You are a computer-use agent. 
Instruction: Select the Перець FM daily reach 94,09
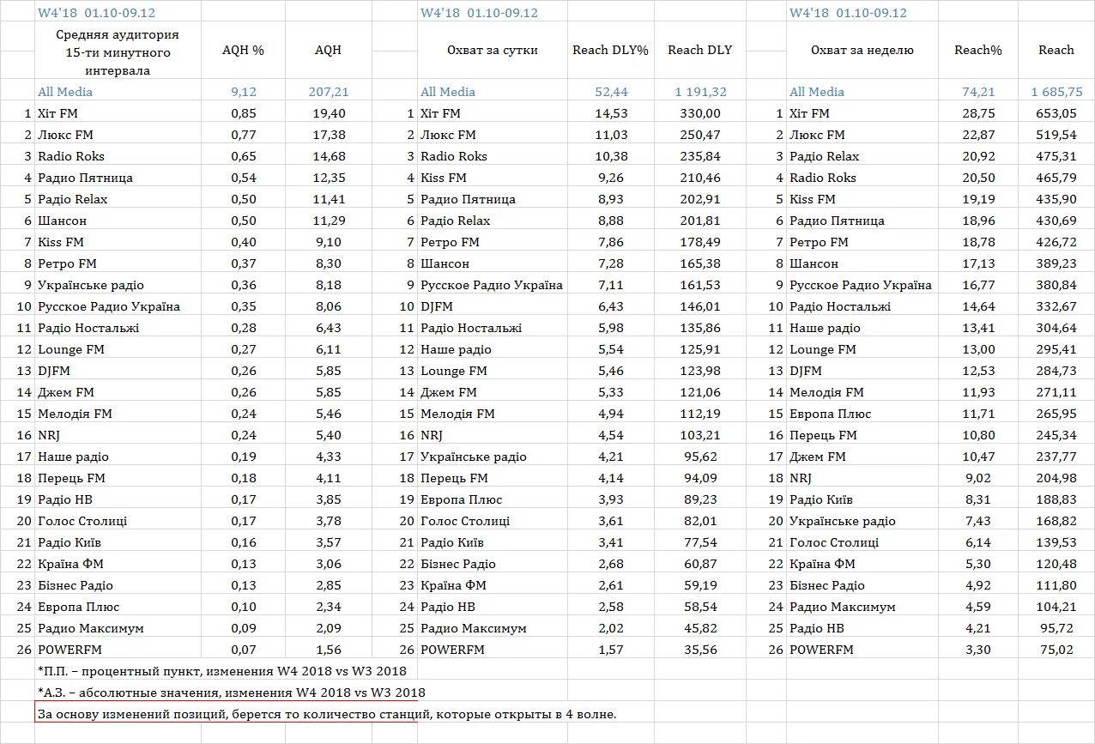click(x=699, y=478)
